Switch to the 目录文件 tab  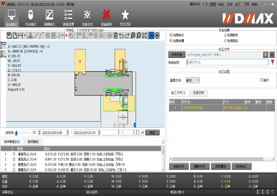(x=198, y=93)
